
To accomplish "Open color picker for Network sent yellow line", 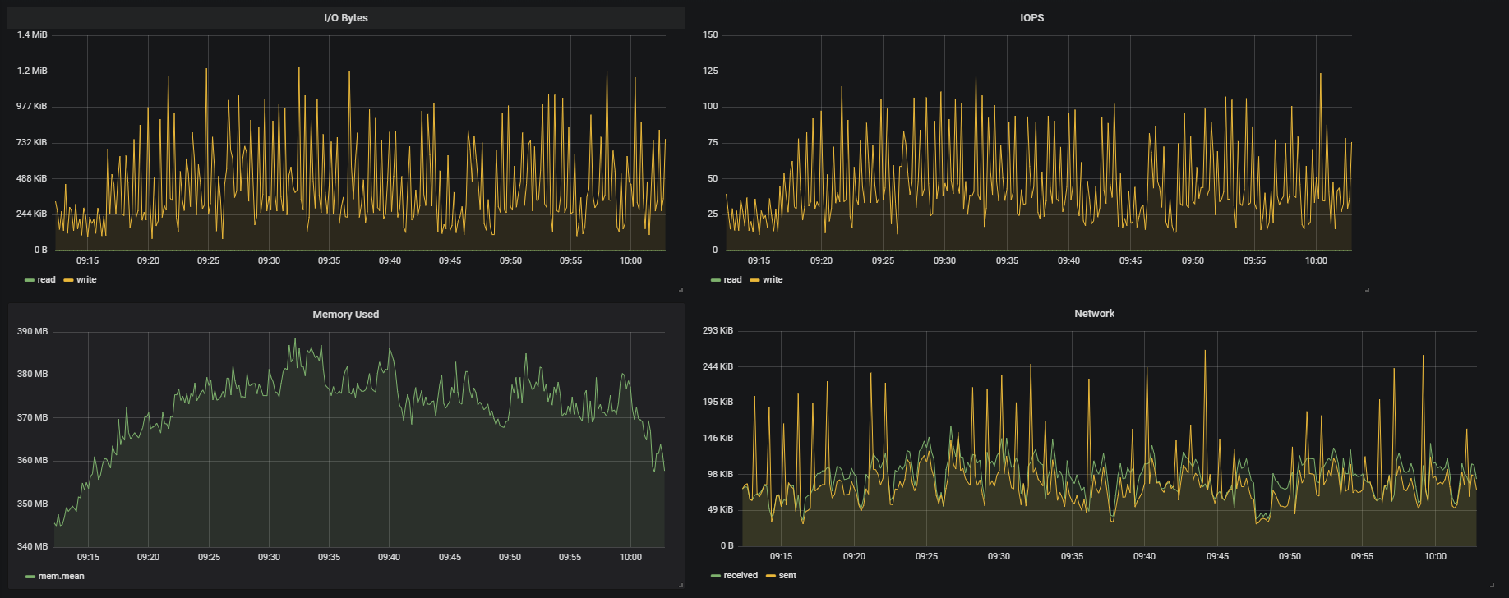I will tap(771, 576).
